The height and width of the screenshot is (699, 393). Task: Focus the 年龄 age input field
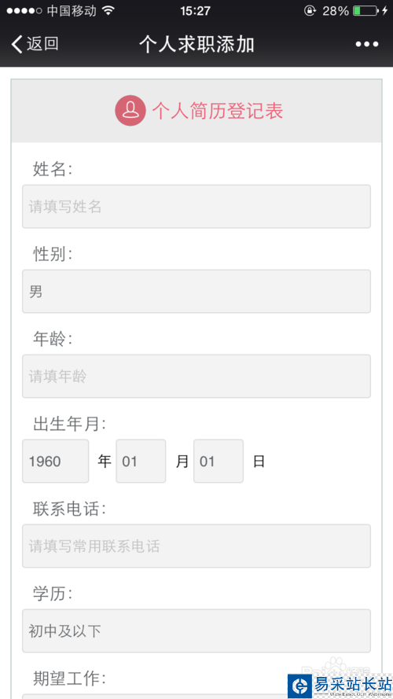(196, 377)
